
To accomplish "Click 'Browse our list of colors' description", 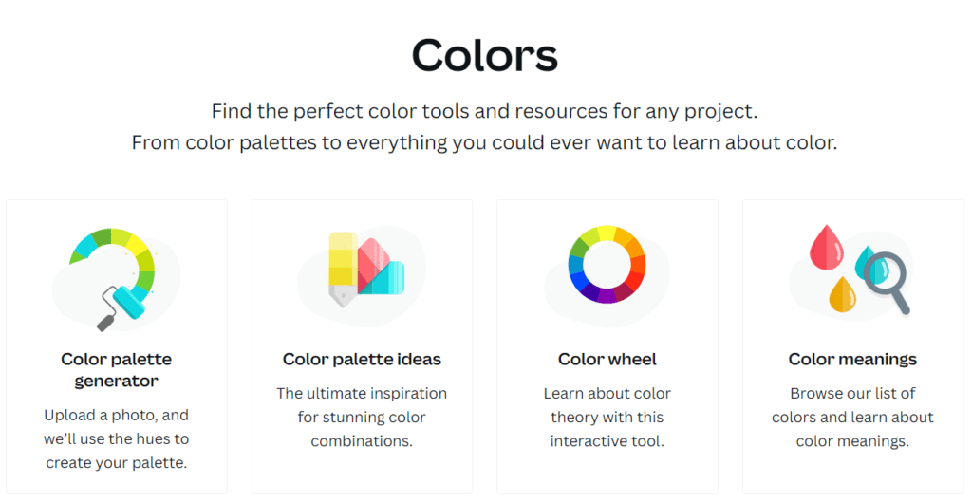I will 852,417.
